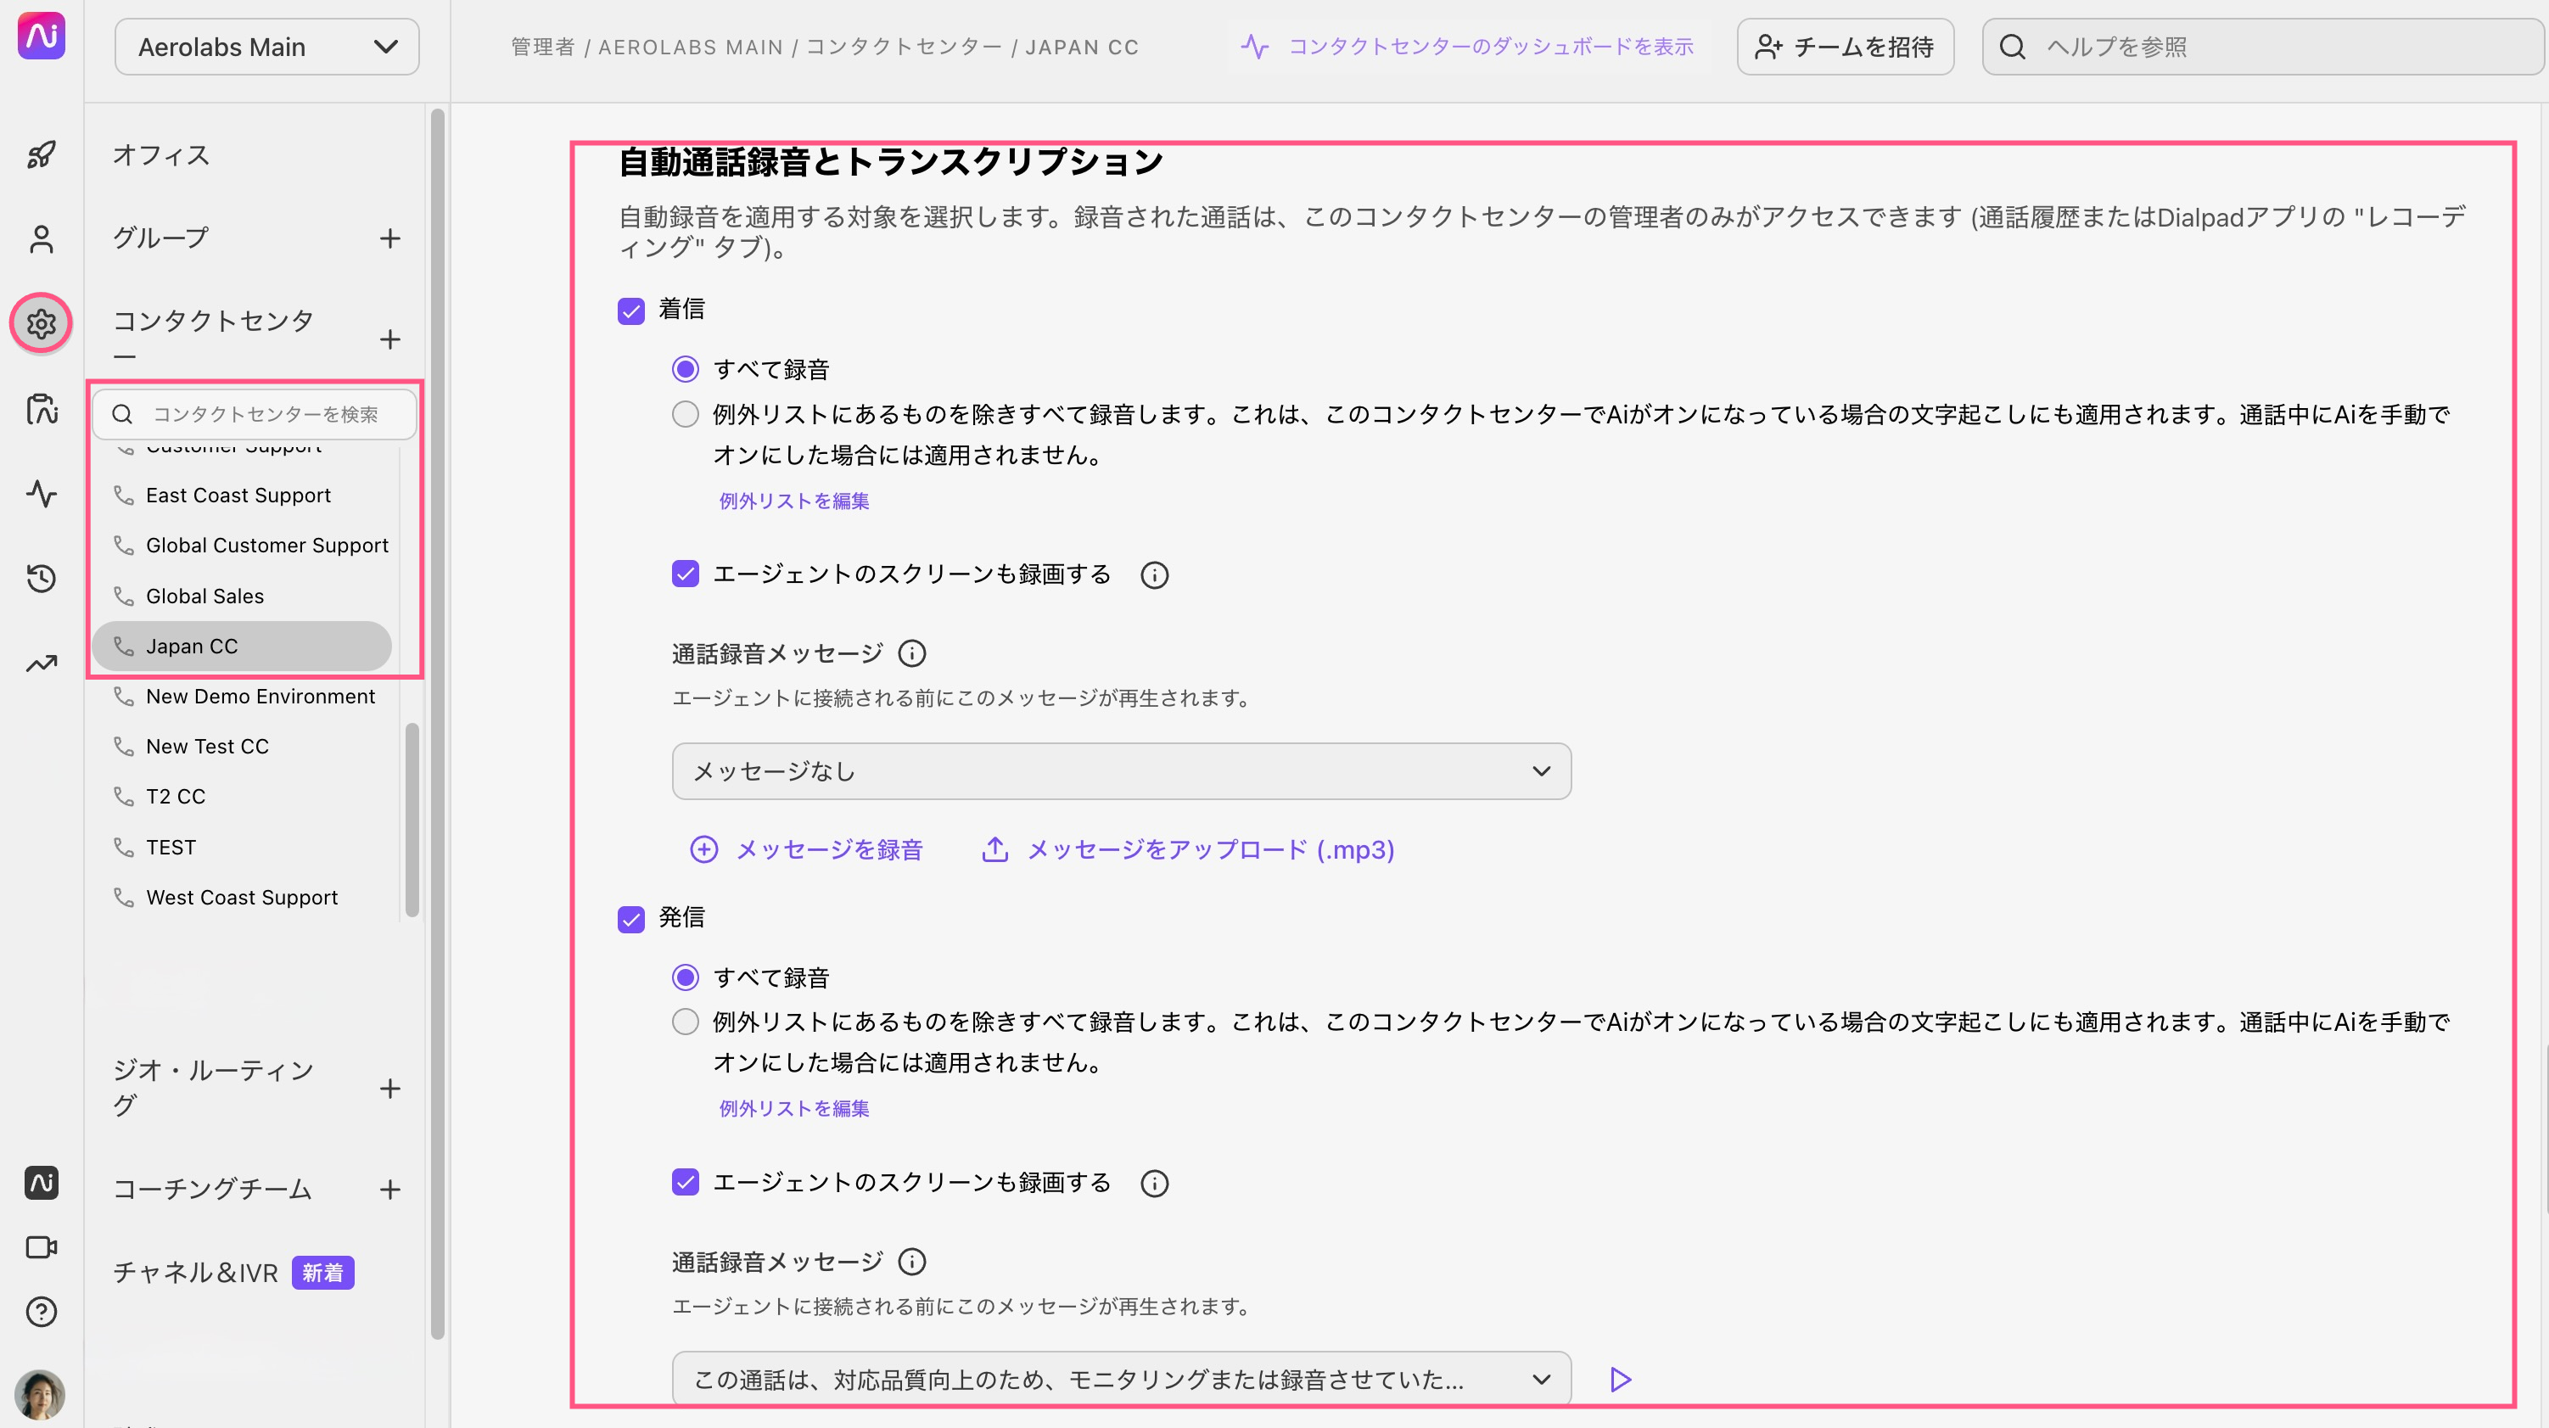The image size is (2549, 1428).
Task: Open the rocket launch icon in sidebar
Action: pos(42,154)
